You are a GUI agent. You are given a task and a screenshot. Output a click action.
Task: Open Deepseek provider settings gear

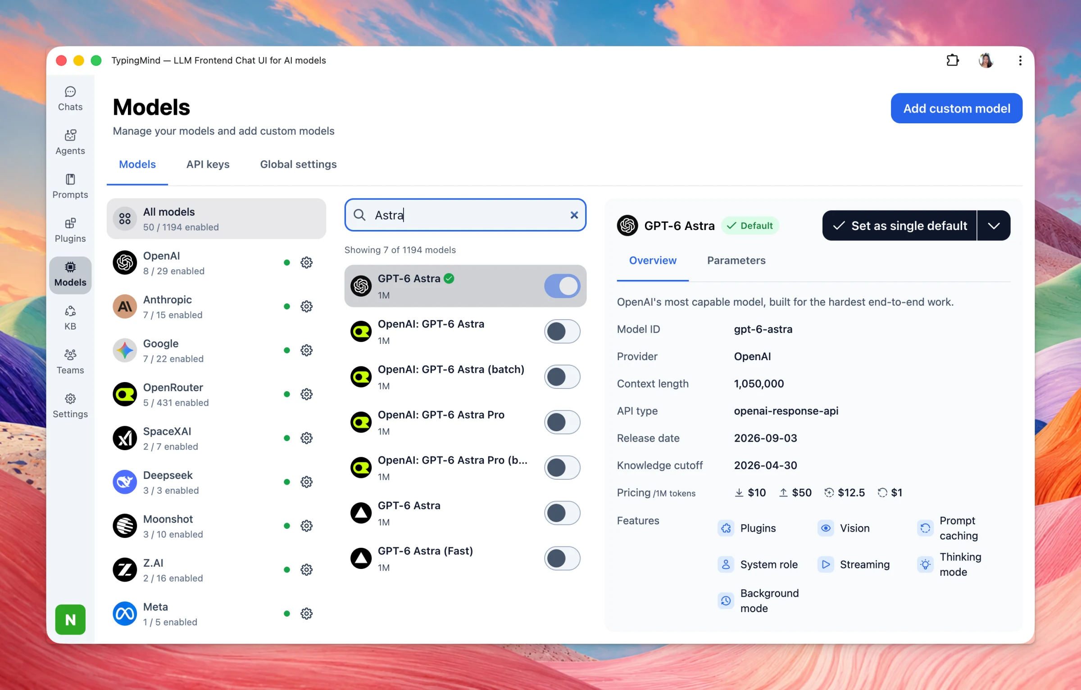pyautogui.click(x=307, y=482)
